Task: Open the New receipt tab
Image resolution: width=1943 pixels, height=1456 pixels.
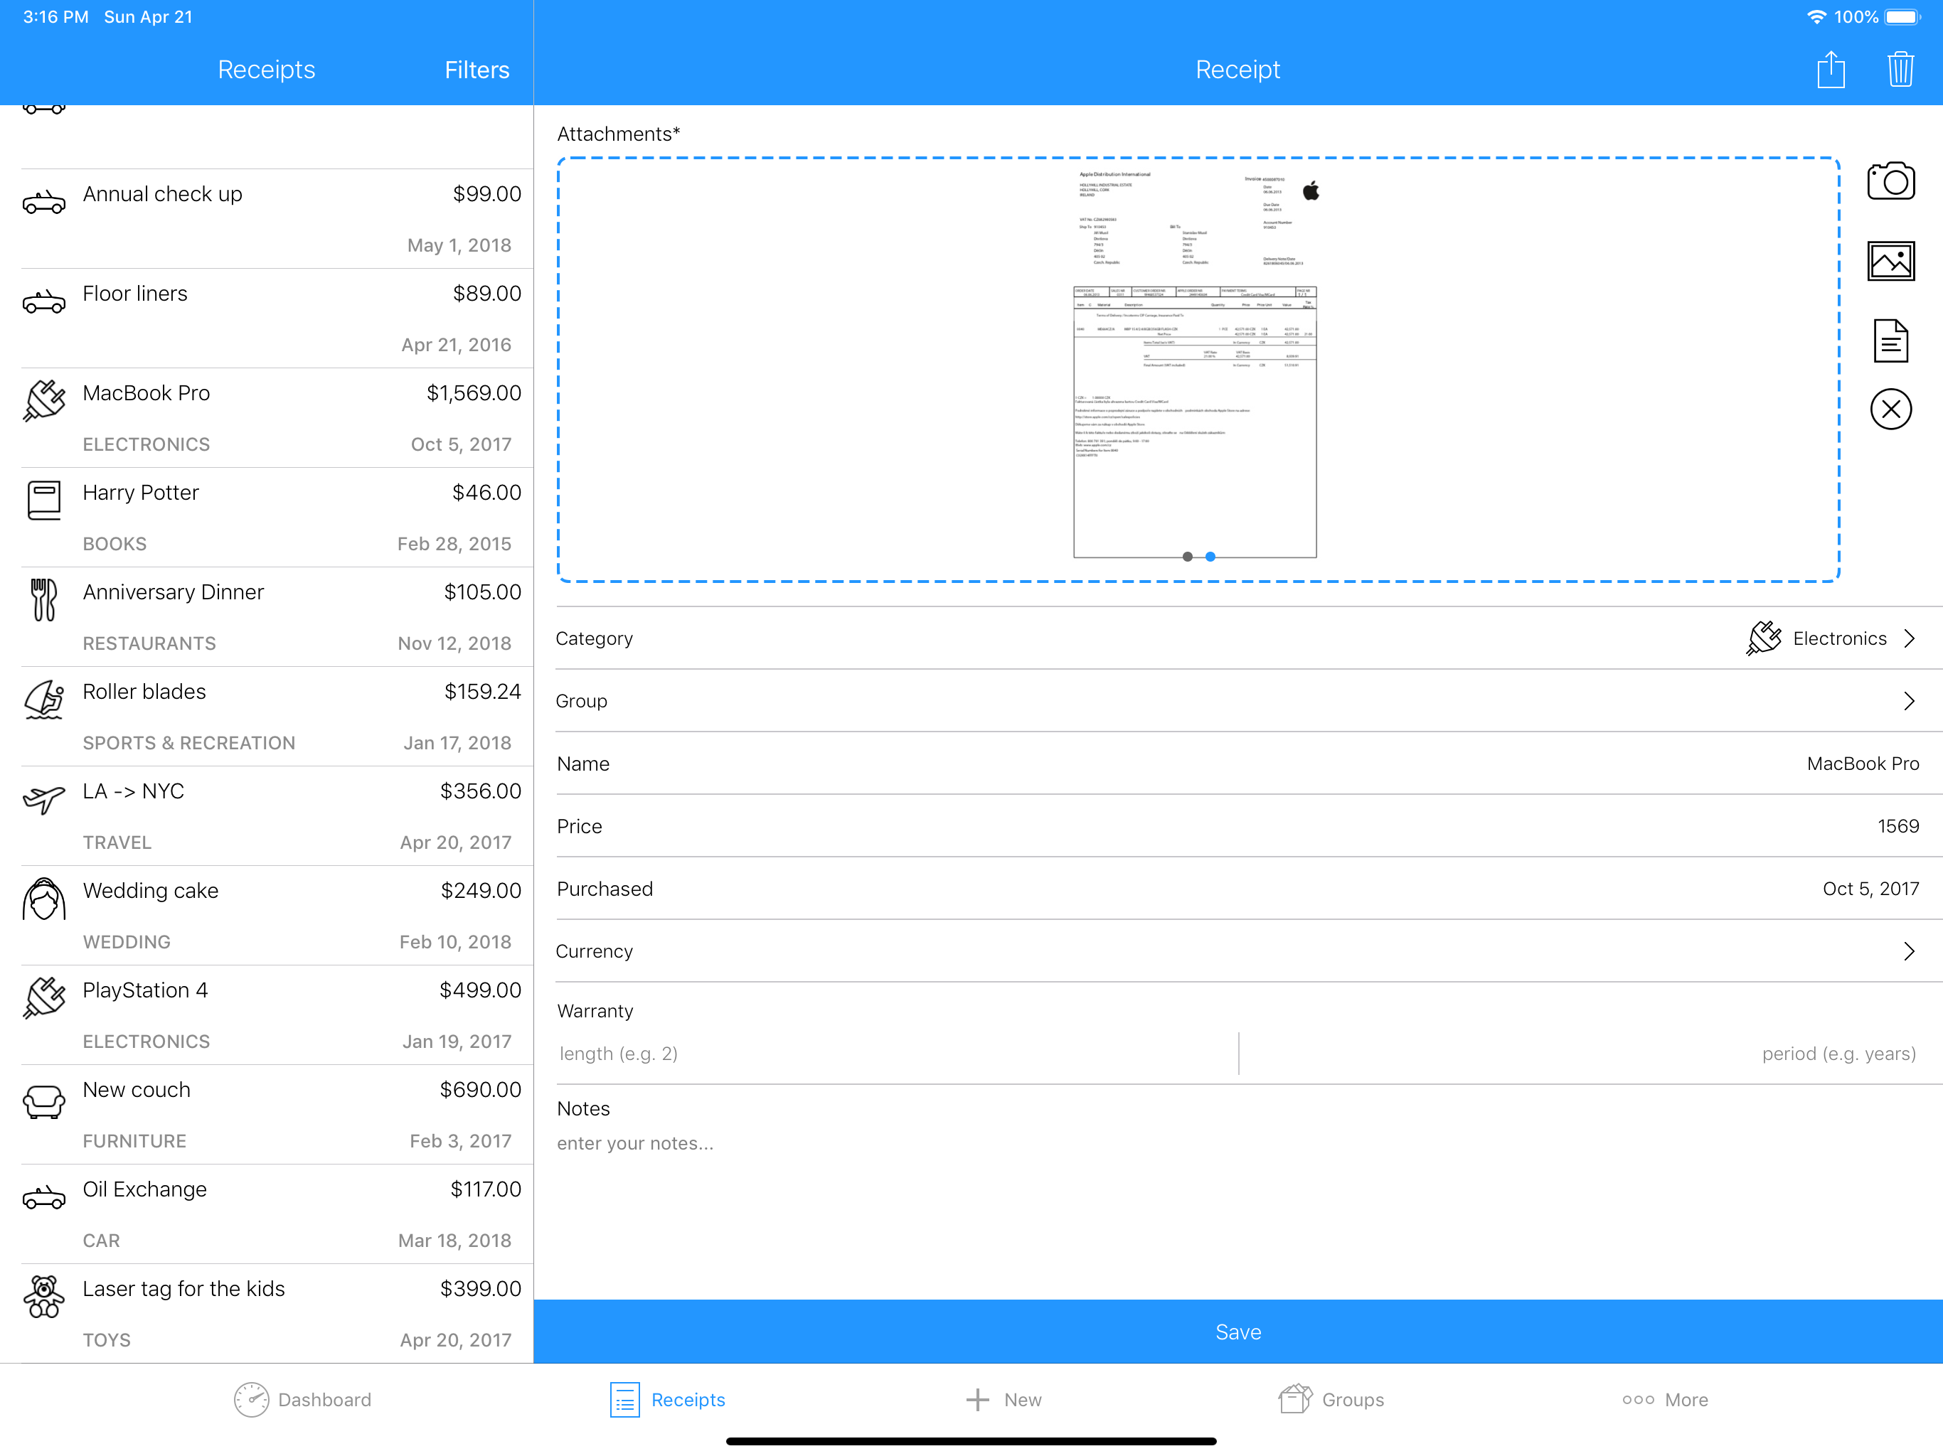Action: click(x=1003, y=1399)
